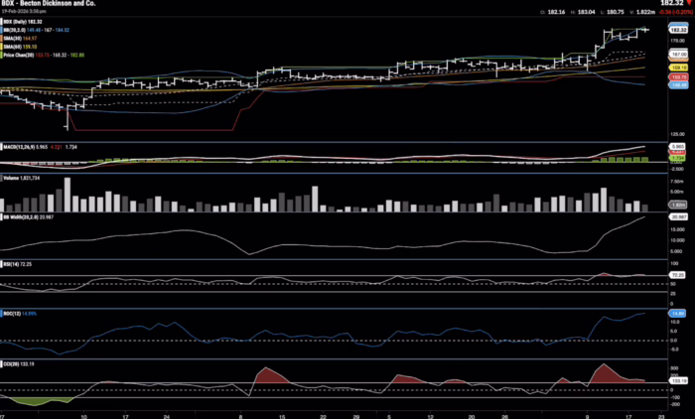The height and width of the screenshot is (419, 695).
Task: Click the Volume indicator label
Action: click(x=11, y=179)
